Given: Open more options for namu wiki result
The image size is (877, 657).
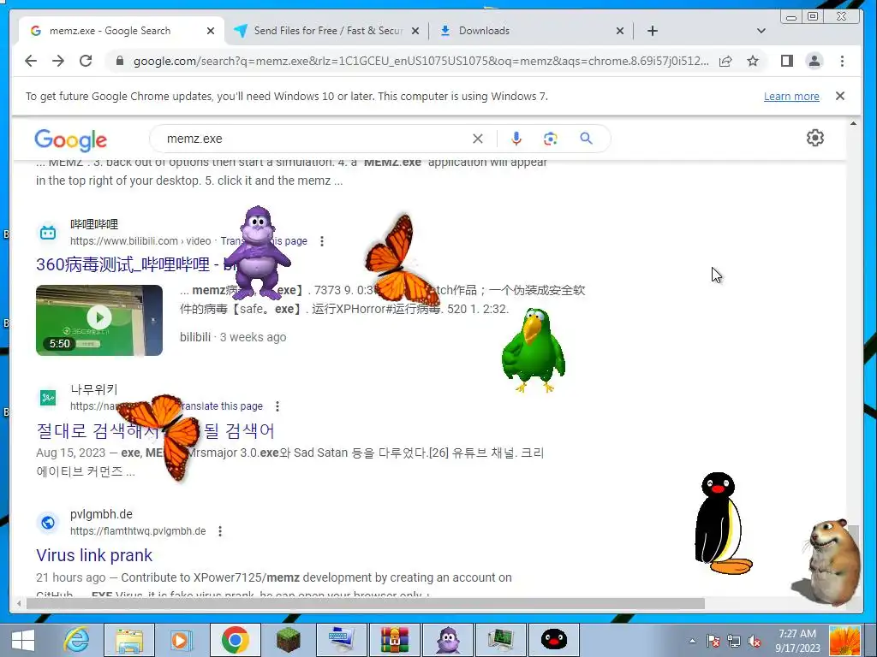Looking at the screenshot, I should [x=277, y=406].
